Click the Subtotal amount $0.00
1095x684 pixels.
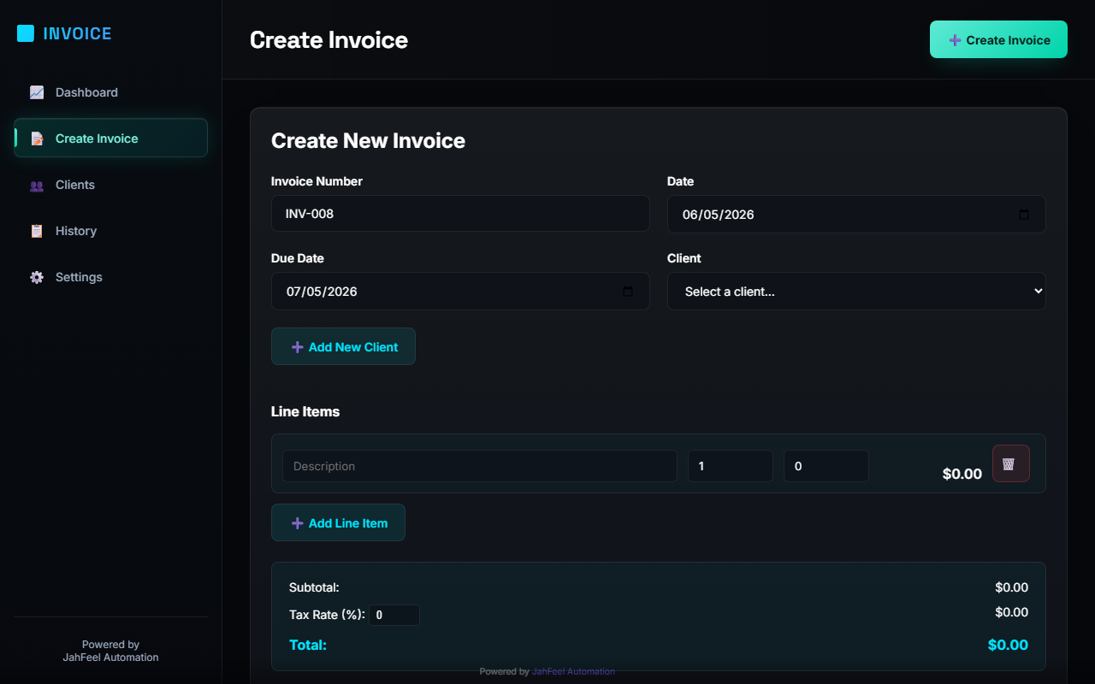point(1011,587)
